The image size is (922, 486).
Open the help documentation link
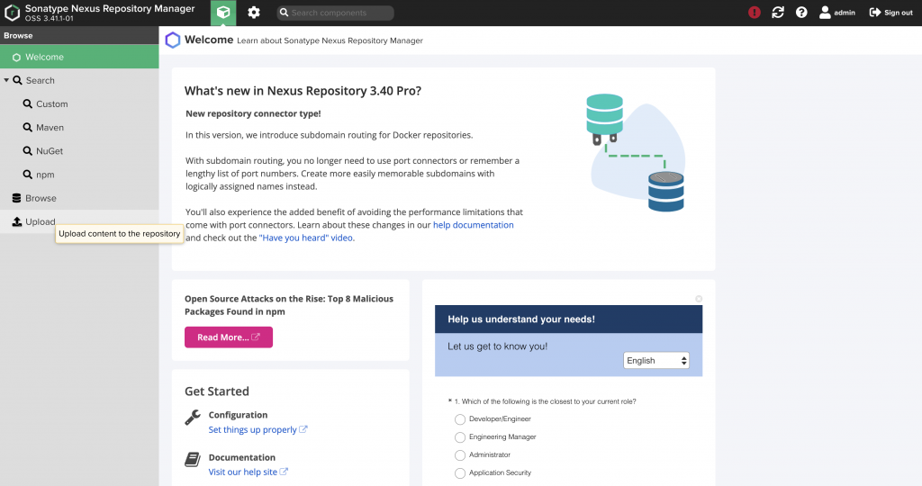473,225
